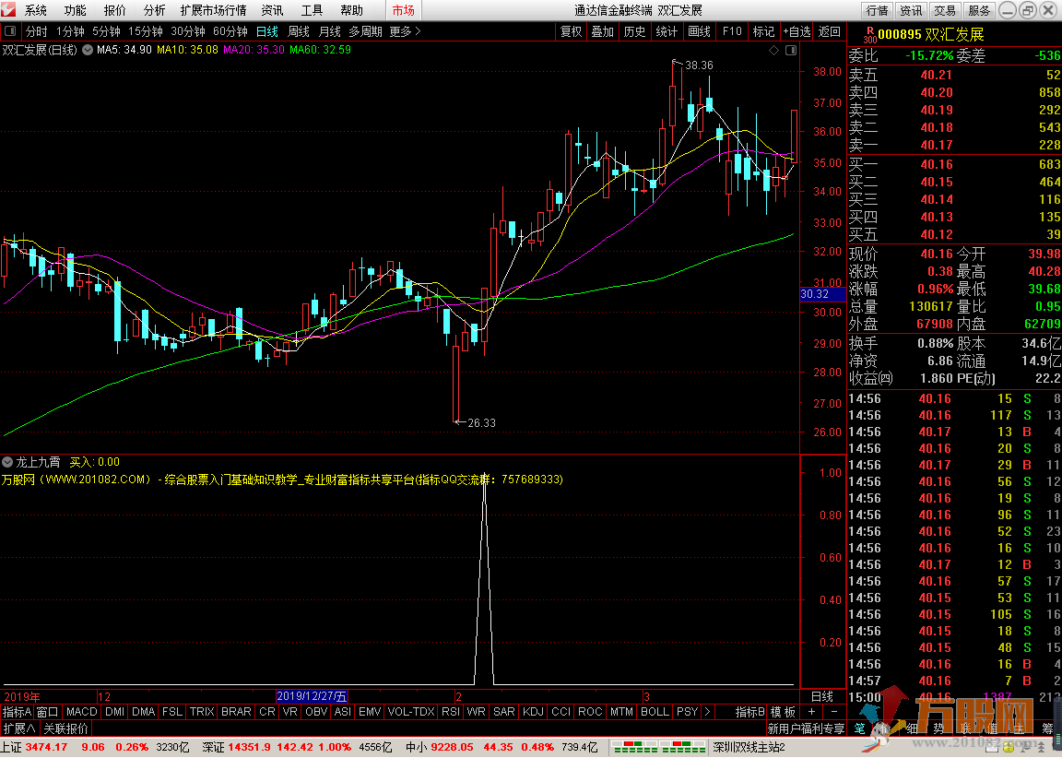Image resolution: width=1062 pixels, height=758 pixels.
Task: Open the 工具 menu
Action: click(312, 10)
